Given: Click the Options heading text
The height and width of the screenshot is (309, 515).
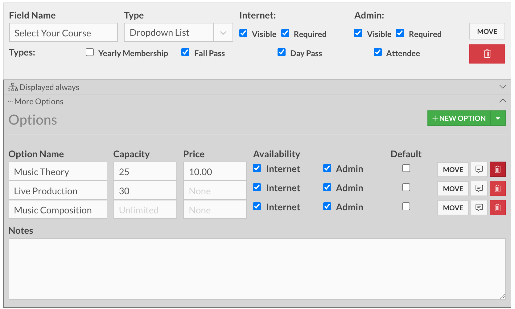Looking at the screenshot, I should pos(33,120).
